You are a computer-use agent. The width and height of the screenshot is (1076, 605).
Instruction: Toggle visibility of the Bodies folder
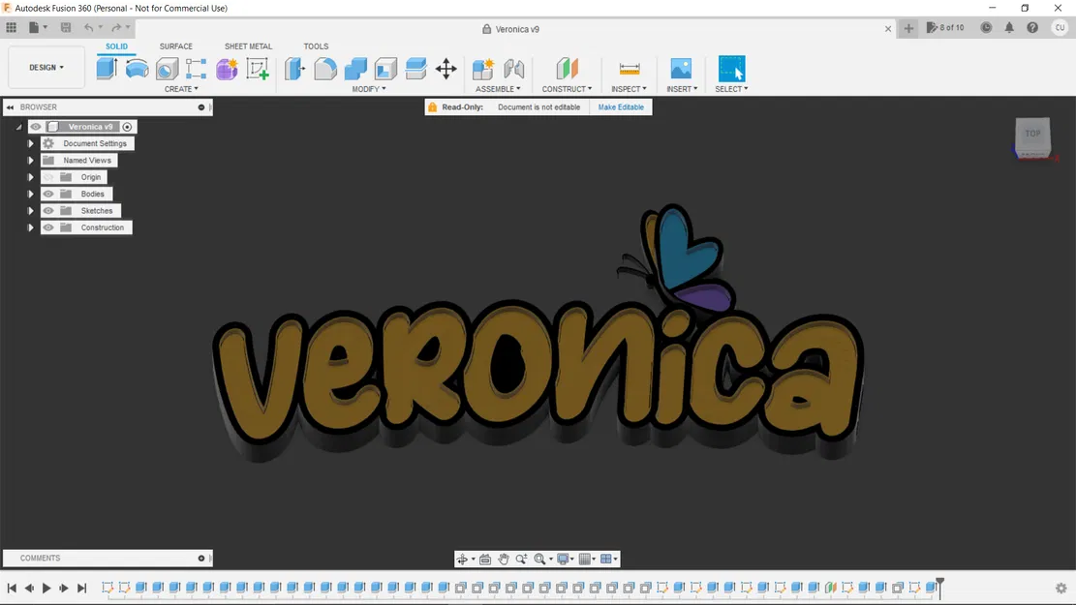48,194
